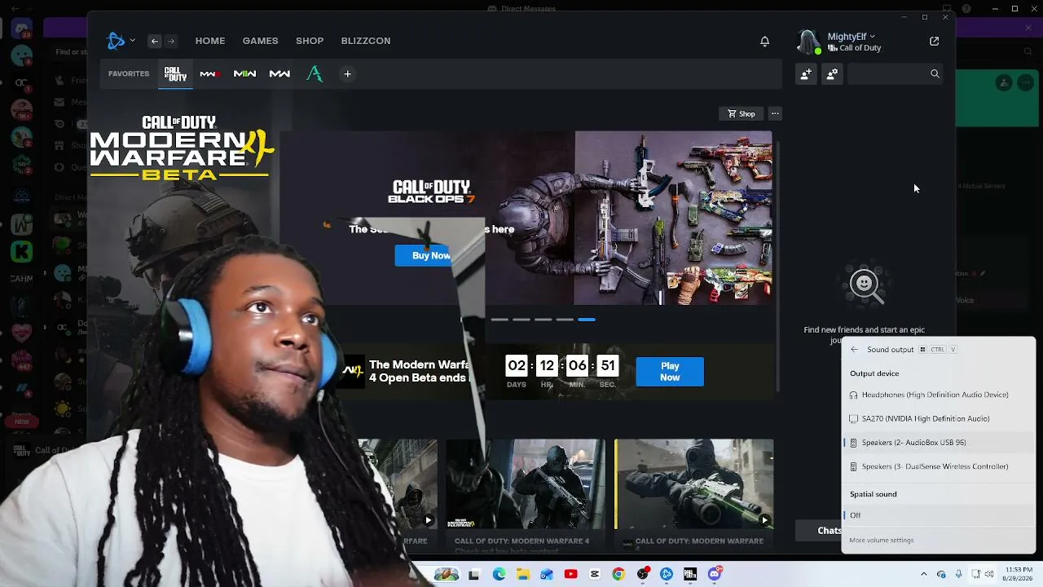Jump to the third carousel slide indicator

coord(544,320)
